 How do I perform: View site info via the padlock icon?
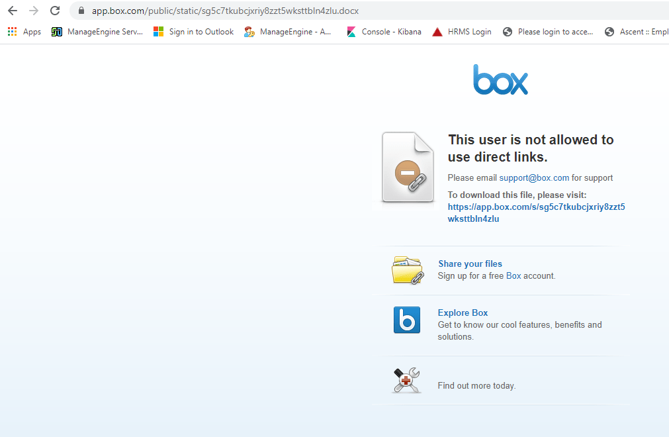coord(81,11)
